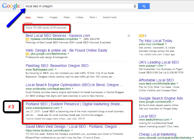Switch to the Images tab
The image size is (194, 140).
(53, 17)
